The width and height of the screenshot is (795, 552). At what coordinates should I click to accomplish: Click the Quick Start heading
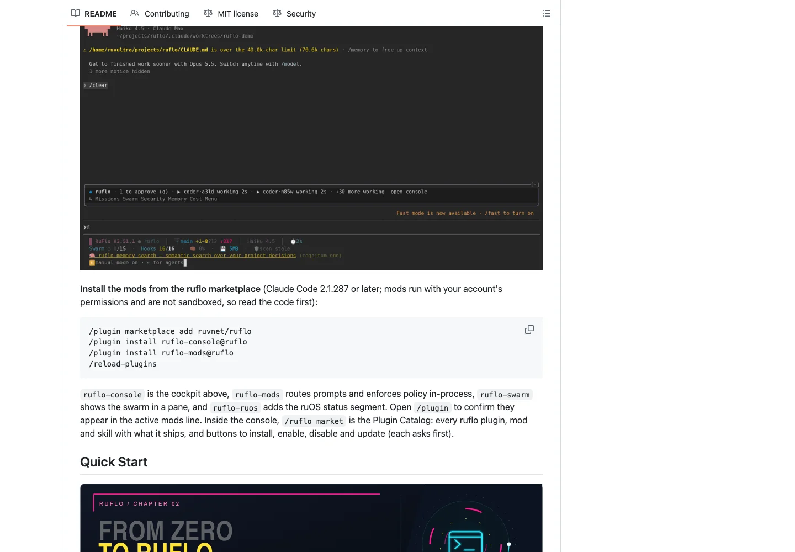[114, 462]
